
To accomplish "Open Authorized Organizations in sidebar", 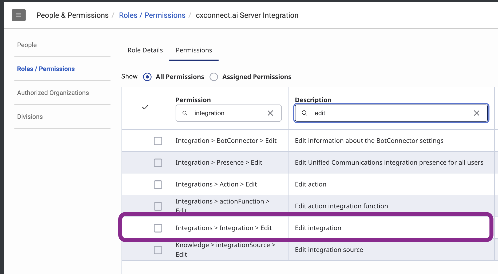I will (53, 93).
